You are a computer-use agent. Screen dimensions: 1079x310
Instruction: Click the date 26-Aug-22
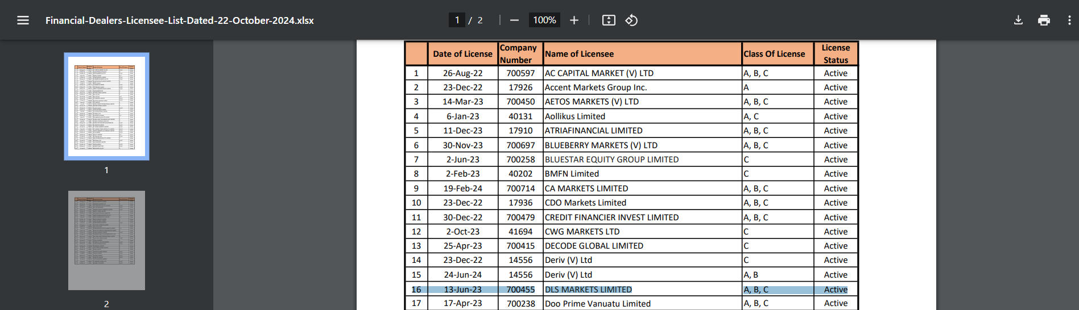click(462, 73)
